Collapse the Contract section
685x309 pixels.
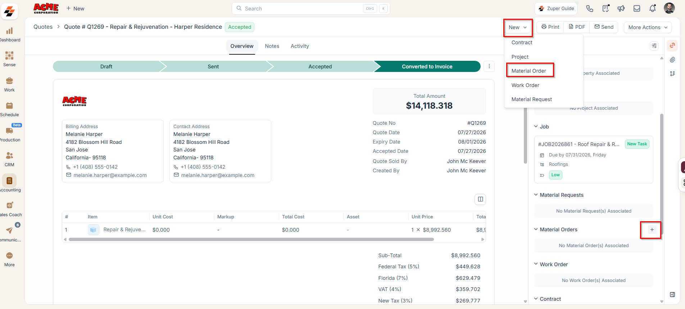click(x=536, y=299)
